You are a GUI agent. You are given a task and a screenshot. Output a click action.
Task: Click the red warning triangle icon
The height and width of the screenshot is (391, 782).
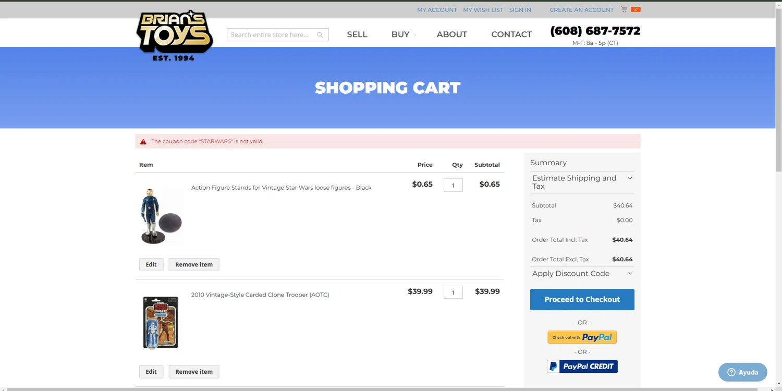143,141
